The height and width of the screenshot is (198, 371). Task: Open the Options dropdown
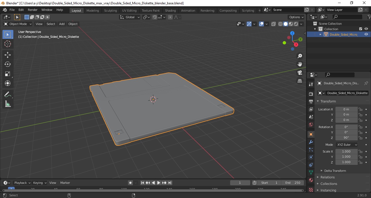297,17
